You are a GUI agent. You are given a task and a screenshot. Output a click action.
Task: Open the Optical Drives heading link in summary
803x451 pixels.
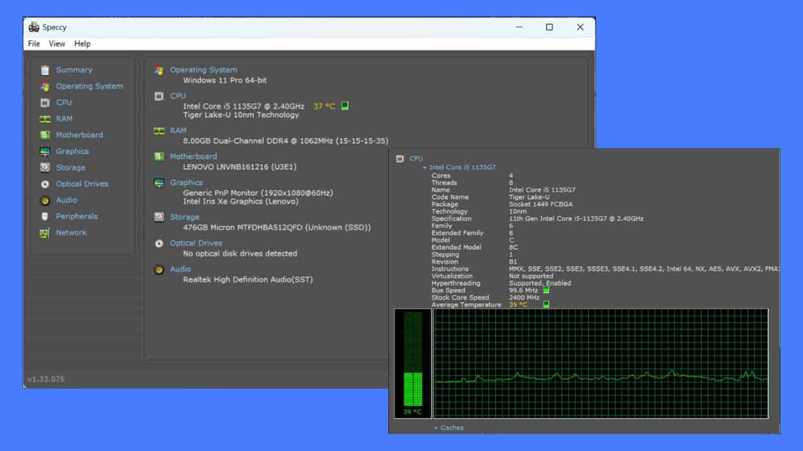[x=196, y=243]
